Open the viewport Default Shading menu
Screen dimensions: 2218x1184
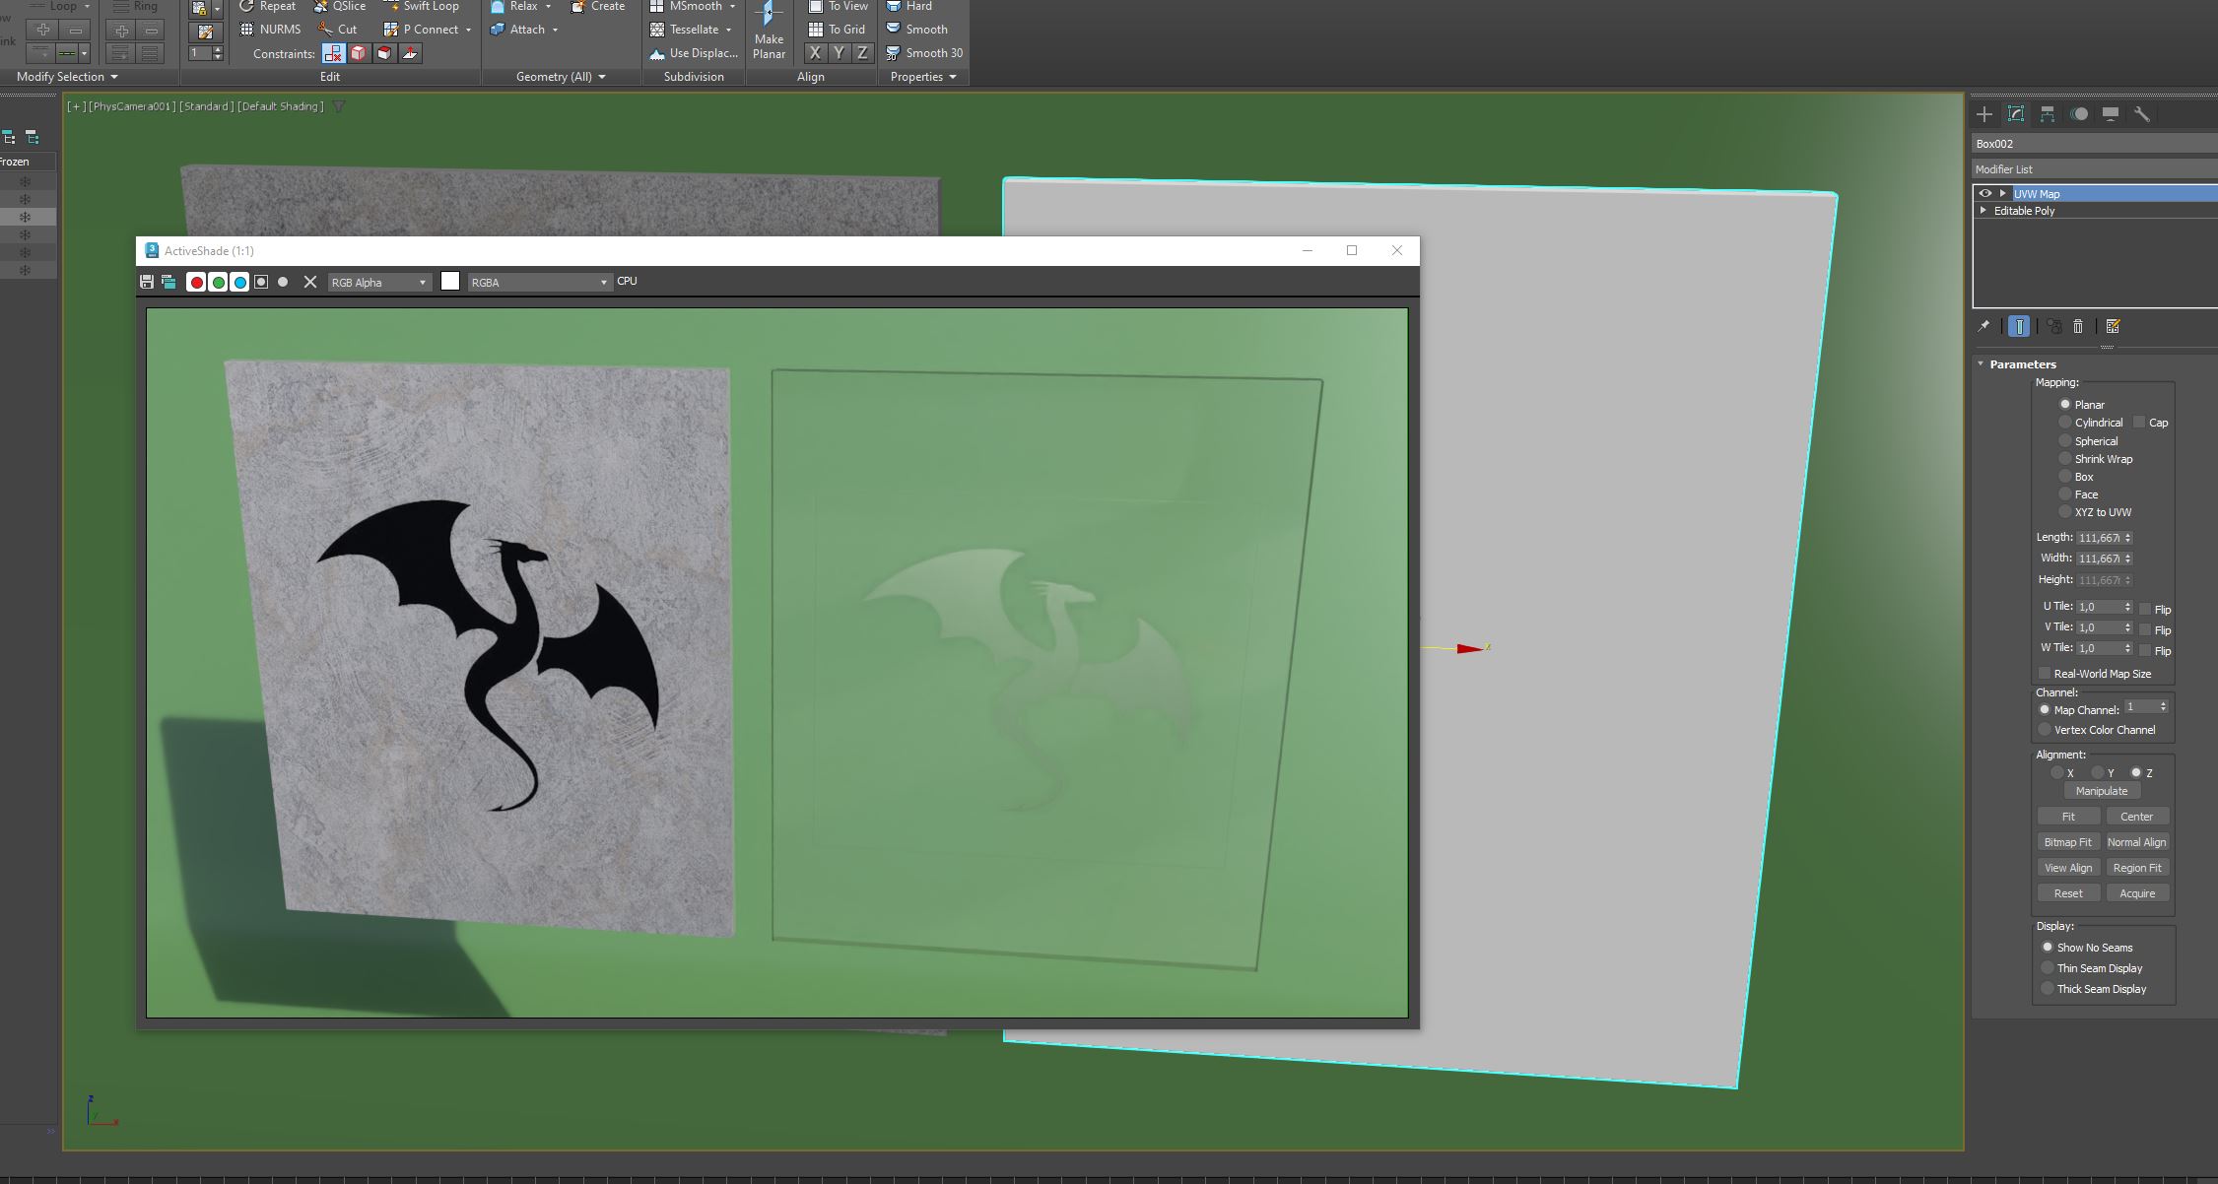coord(282,105)
